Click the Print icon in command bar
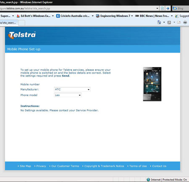This screenshot has height=182, width=189. click(185, 22)
